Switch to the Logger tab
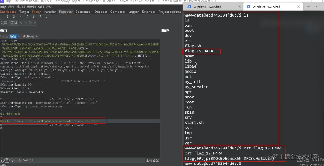This screenshot has width=324, height=166. pyautogui.click(x=134, y=12)
